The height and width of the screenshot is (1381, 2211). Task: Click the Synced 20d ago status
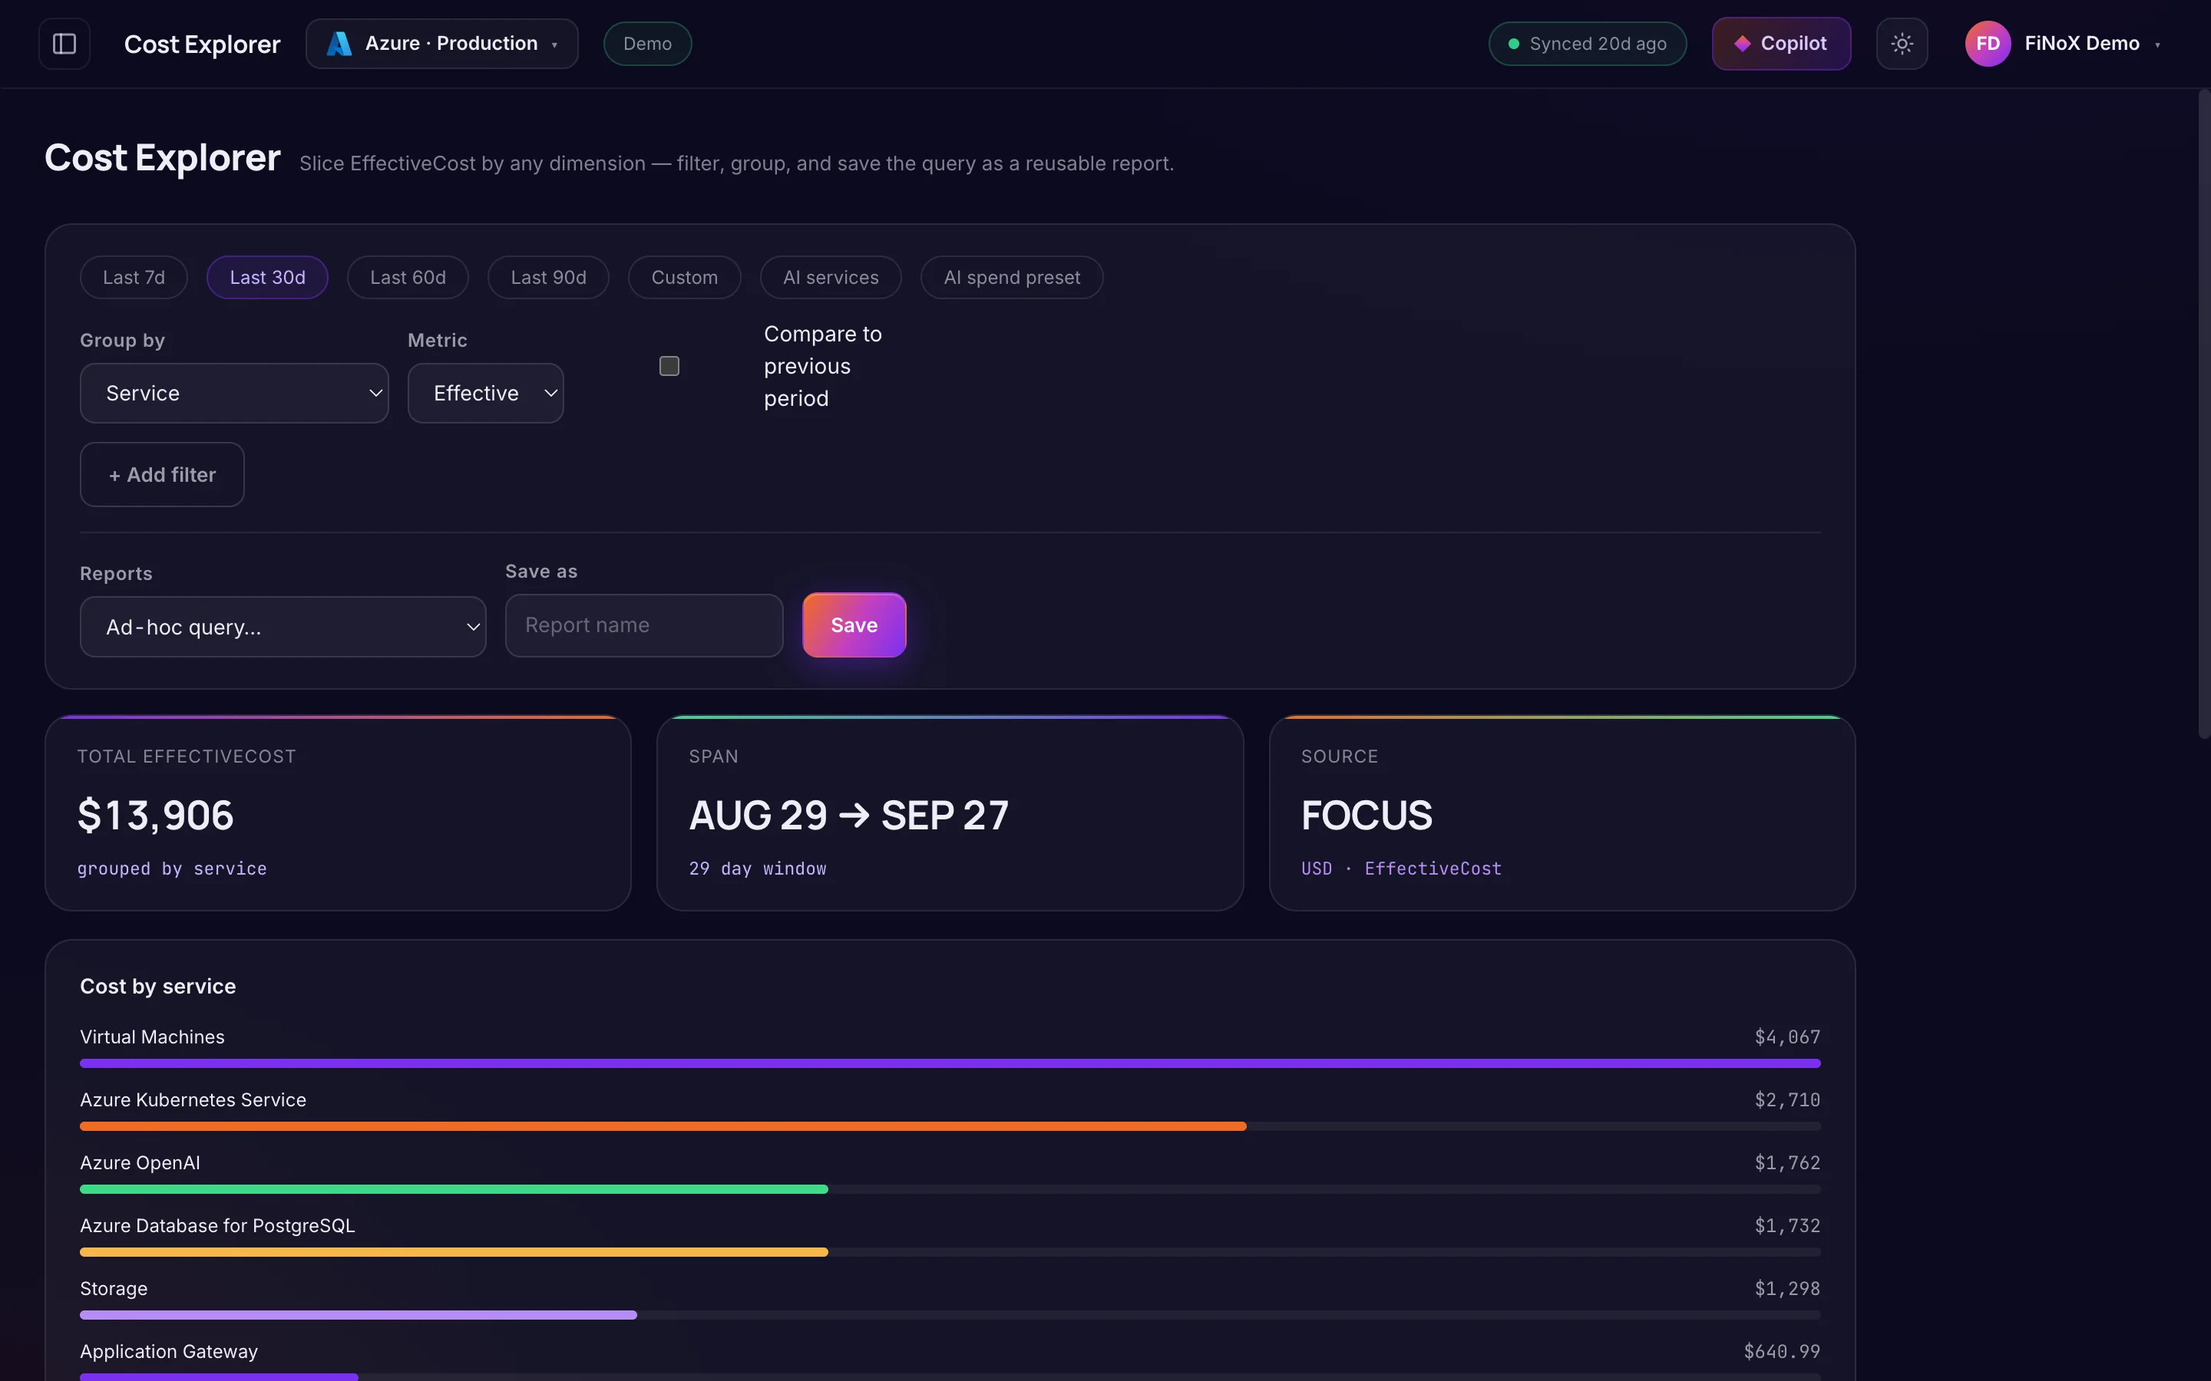click(x=1588, y=44)
